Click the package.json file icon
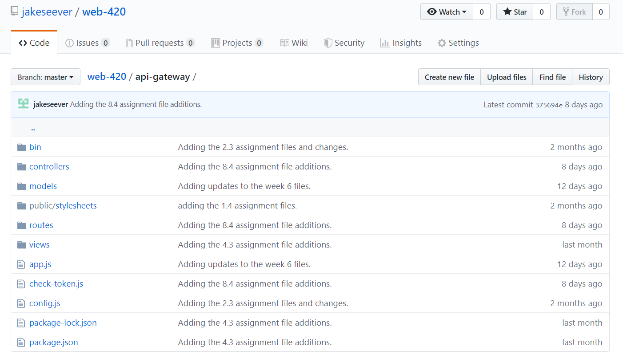The height and width of the screenshot is (358, 623). click(x=21, y=342)
